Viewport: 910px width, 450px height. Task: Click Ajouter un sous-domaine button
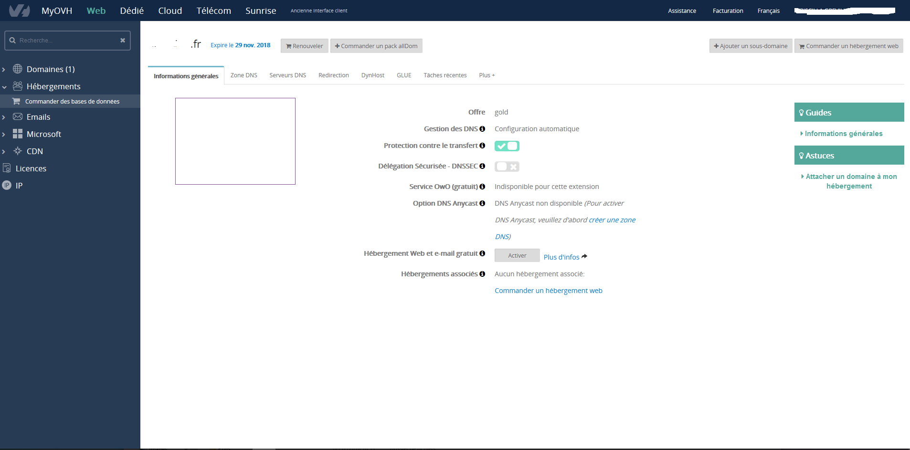click(x=751, y=46)
